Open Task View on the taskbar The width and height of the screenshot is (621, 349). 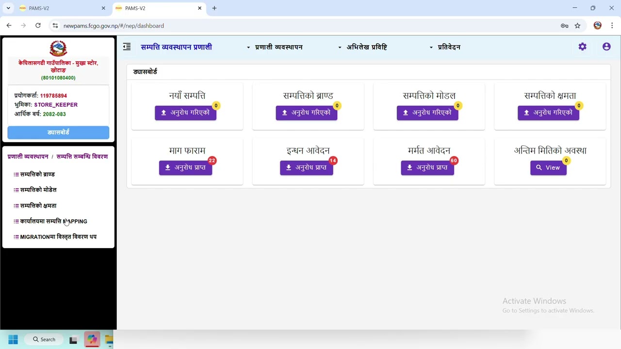73,340
